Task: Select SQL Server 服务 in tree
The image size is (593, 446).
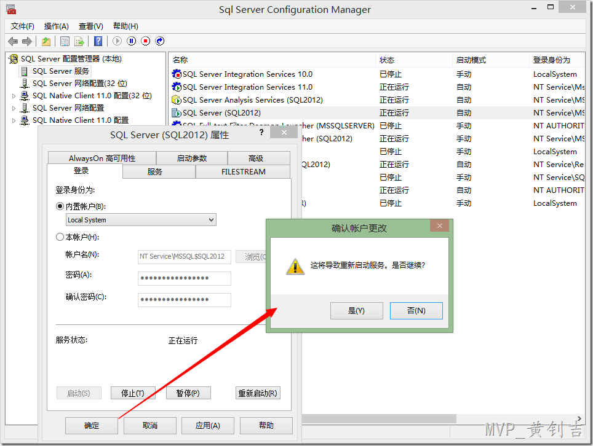Action: pyautogui.click(x=60, y=71)
